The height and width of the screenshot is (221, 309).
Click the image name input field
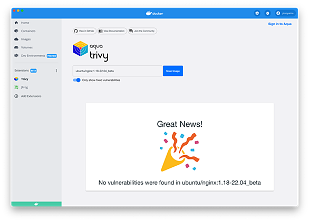point(118,71)
